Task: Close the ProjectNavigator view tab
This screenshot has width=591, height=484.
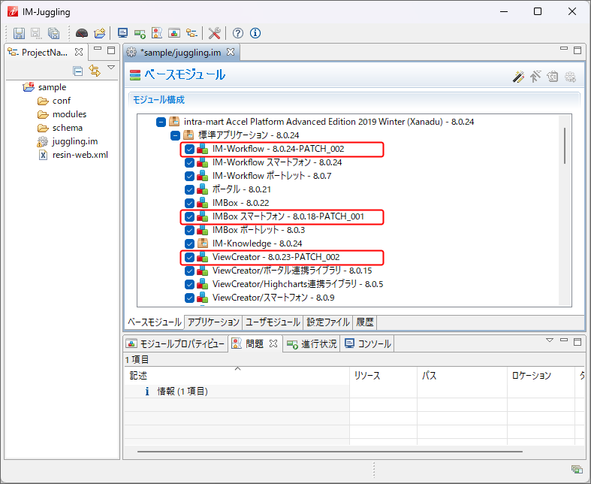Action: tap(79, 52)
